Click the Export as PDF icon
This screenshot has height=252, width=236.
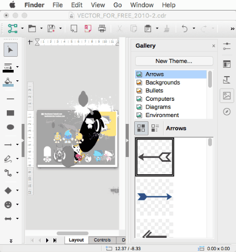[x=88, y=28]
